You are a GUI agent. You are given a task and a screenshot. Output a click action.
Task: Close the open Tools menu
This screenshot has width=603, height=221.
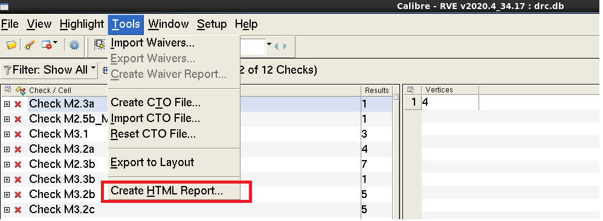(126, 24)
